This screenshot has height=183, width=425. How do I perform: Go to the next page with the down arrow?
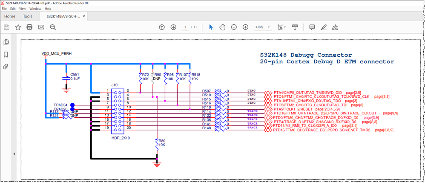tap(173, 27)
